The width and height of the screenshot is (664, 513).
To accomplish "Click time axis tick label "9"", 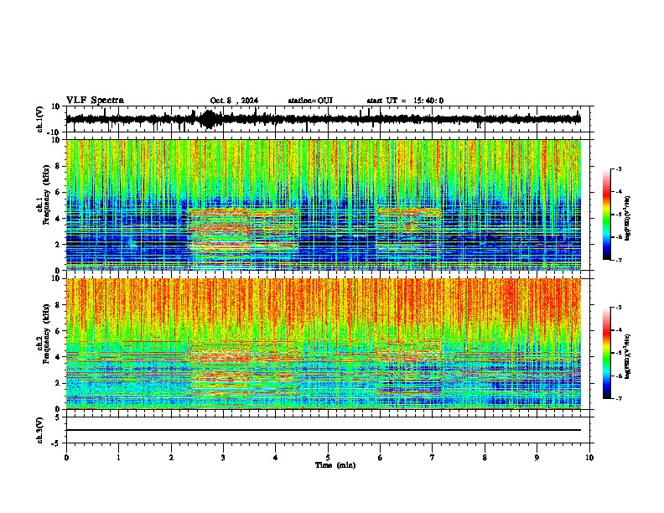I will tap(537, 458).
